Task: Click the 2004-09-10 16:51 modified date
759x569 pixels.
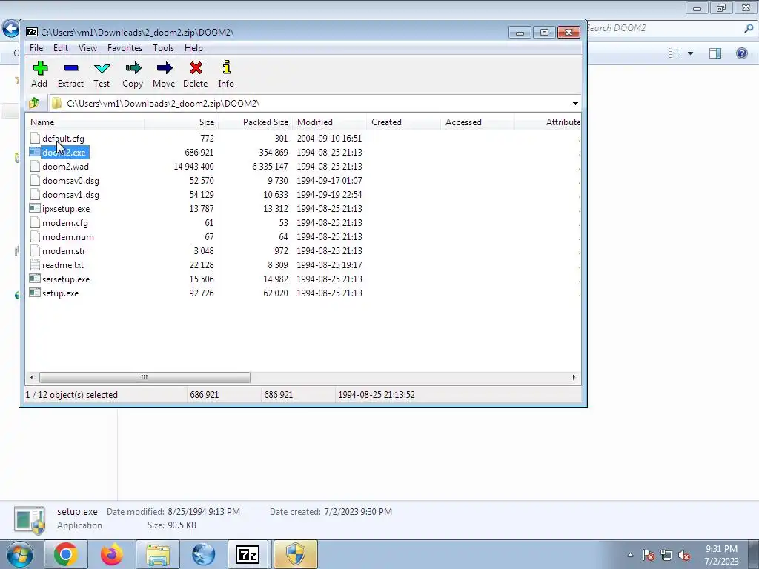Action: click(x=329, y=139)
